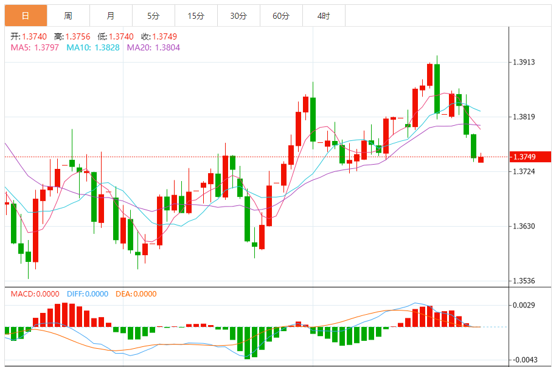
Task: Click the closing price 收:1.3749
Action: pos(159,36)
